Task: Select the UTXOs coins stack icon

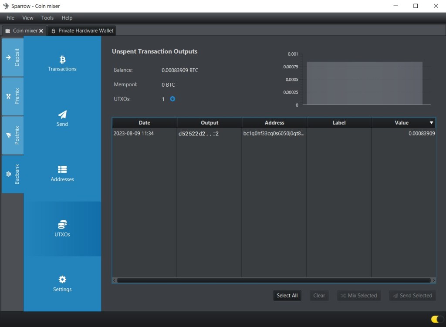Action: click(62, 225)
